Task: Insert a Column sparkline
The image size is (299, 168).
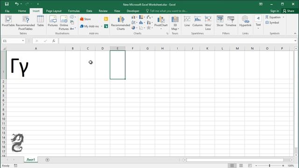Action: point(197,21)
